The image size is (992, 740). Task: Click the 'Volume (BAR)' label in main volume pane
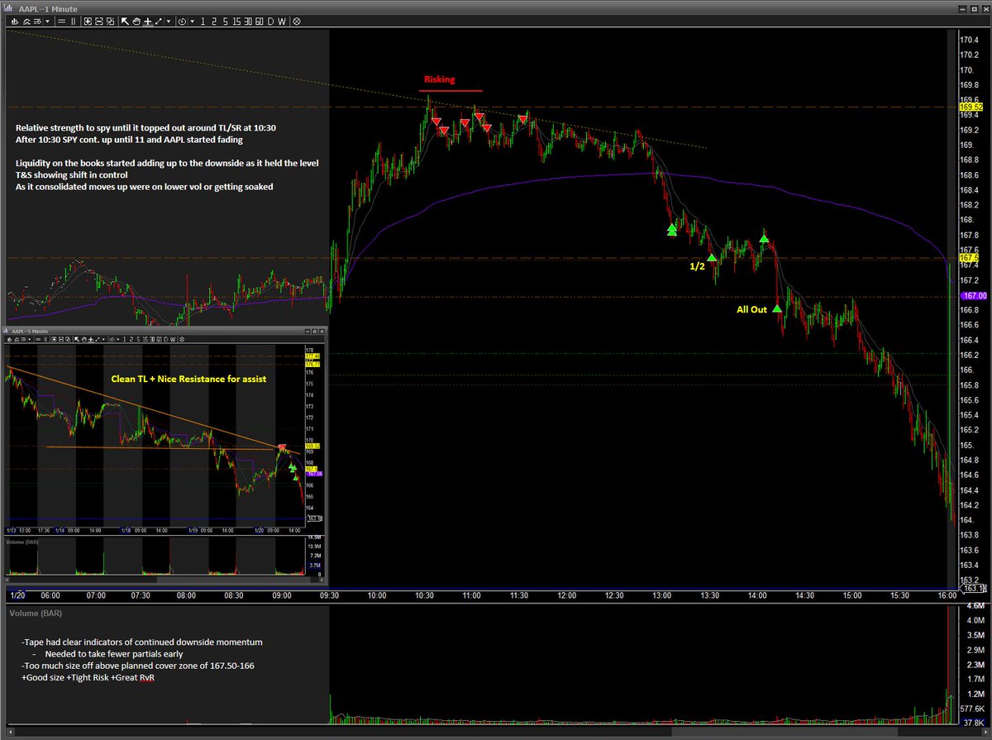[x=34, y=614]
